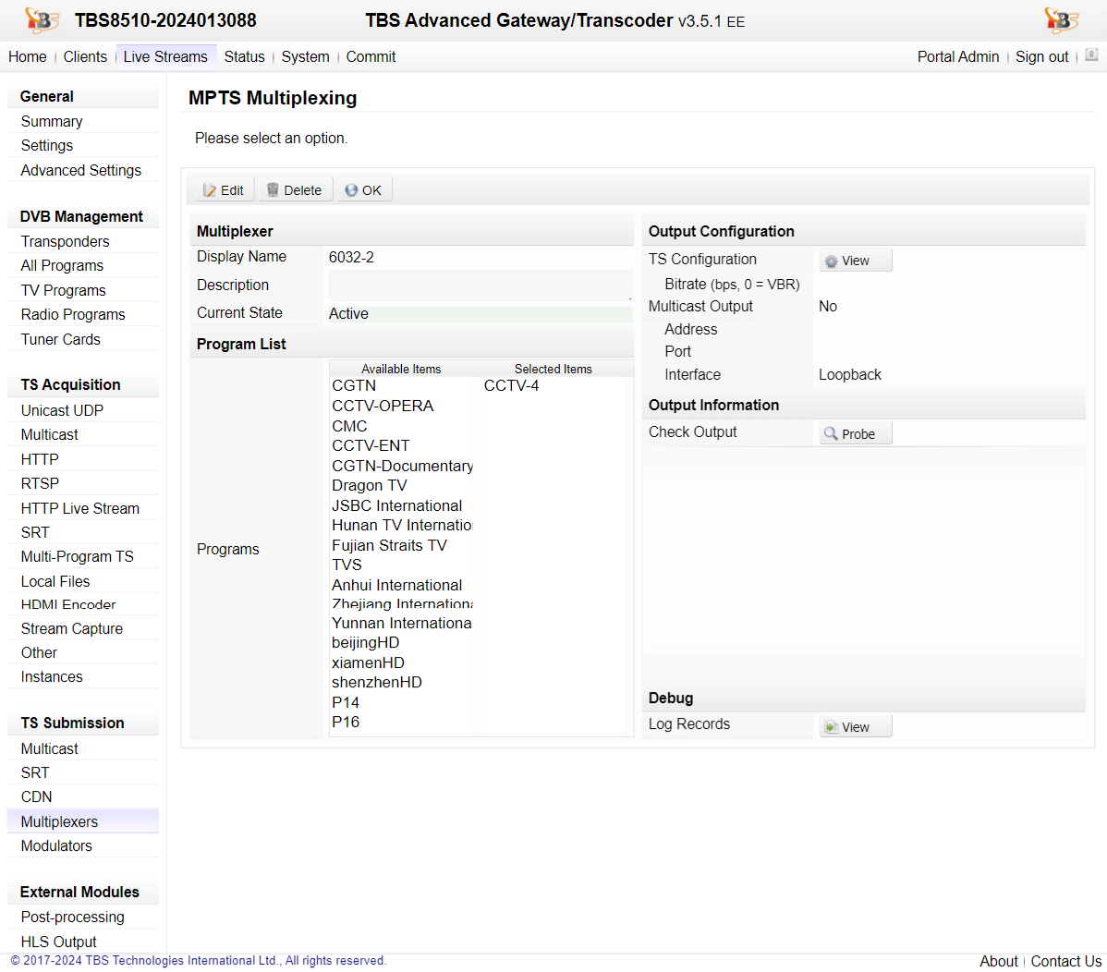Image resolution: width=1107 pixels, height=972 pixels.
Task: Open the Contact Us link
Action: 1065,961
